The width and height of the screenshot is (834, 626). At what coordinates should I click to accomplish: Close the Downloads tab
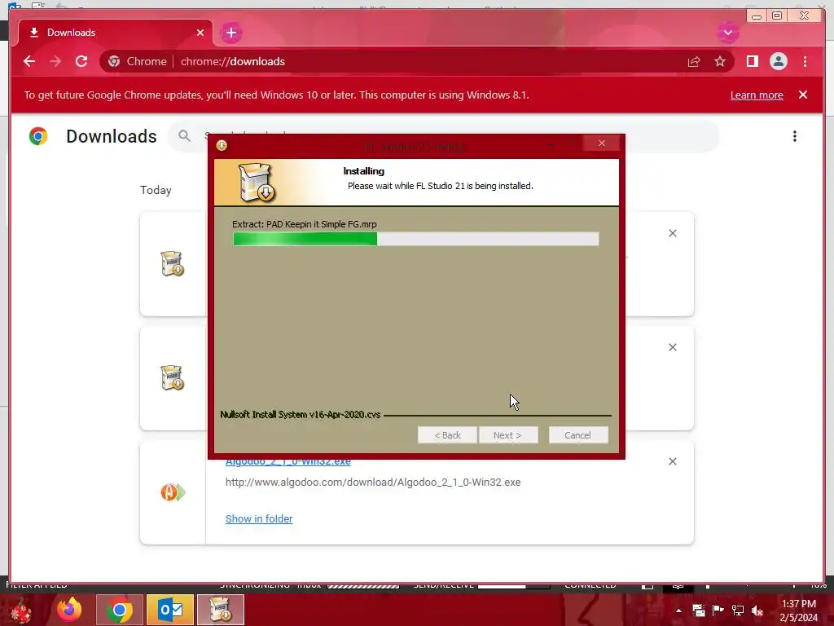(x=200, y=33)
